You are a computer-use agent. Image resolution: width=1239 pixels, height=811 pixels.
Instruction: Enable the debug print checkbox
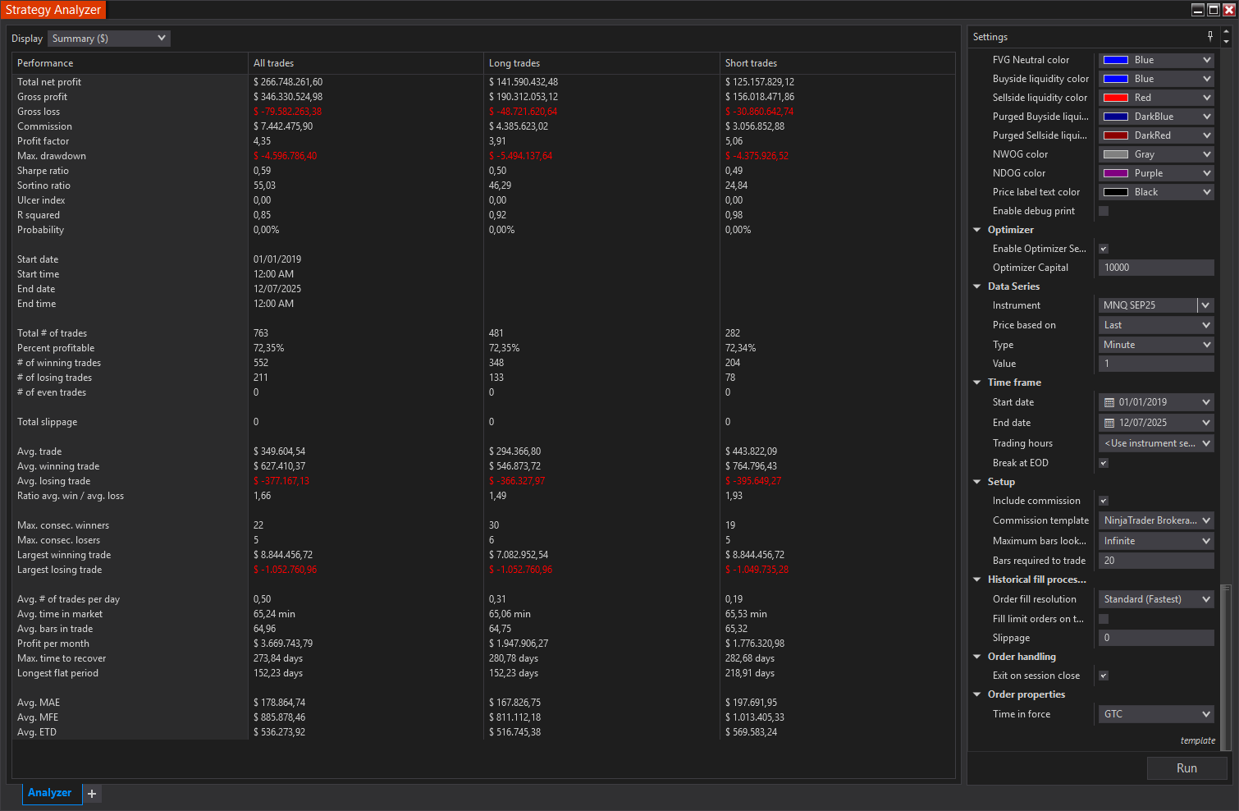(1103, 210)
